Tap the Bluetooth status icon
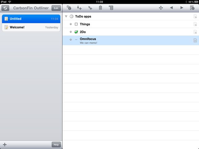Screen dimensions: 199x149 [x=186, y=2]
